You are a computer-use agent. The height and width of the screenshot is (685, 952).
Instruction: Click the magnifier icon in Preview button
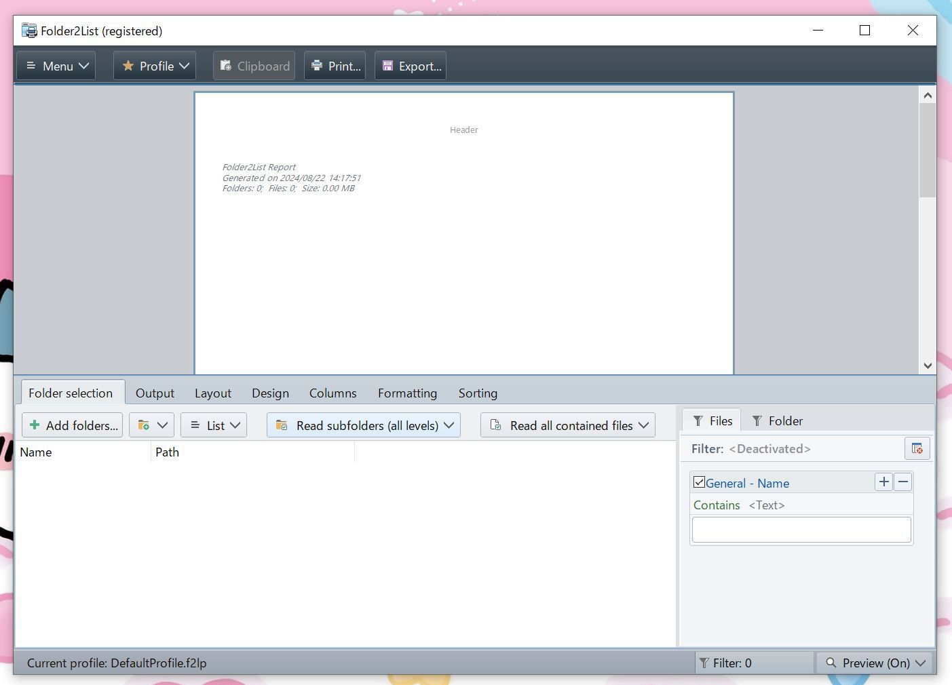(831, 663)
